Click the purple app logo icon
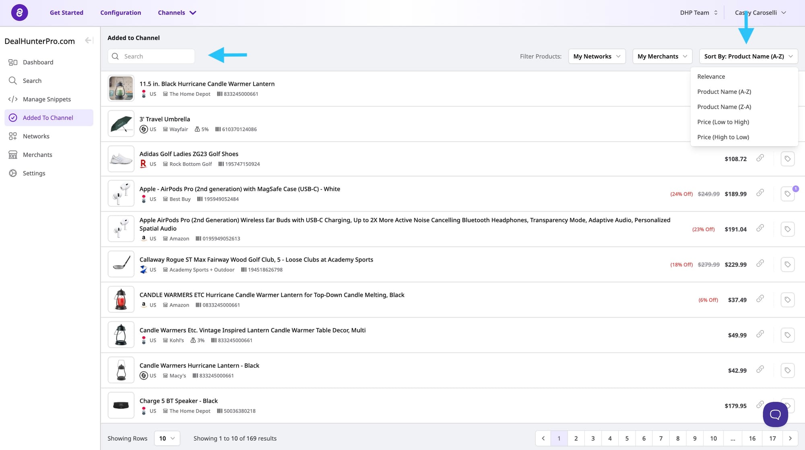805x450 pixels. coord(19,12)
